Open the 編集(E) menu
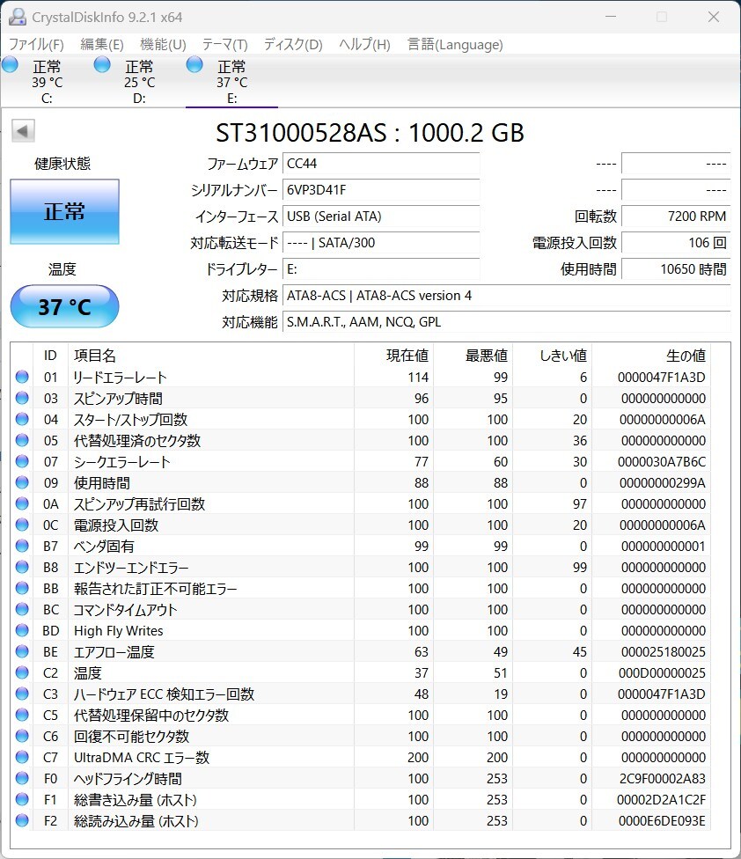Image resolution: width=741 pixels, height=859 pixels. tap(102, 44)
